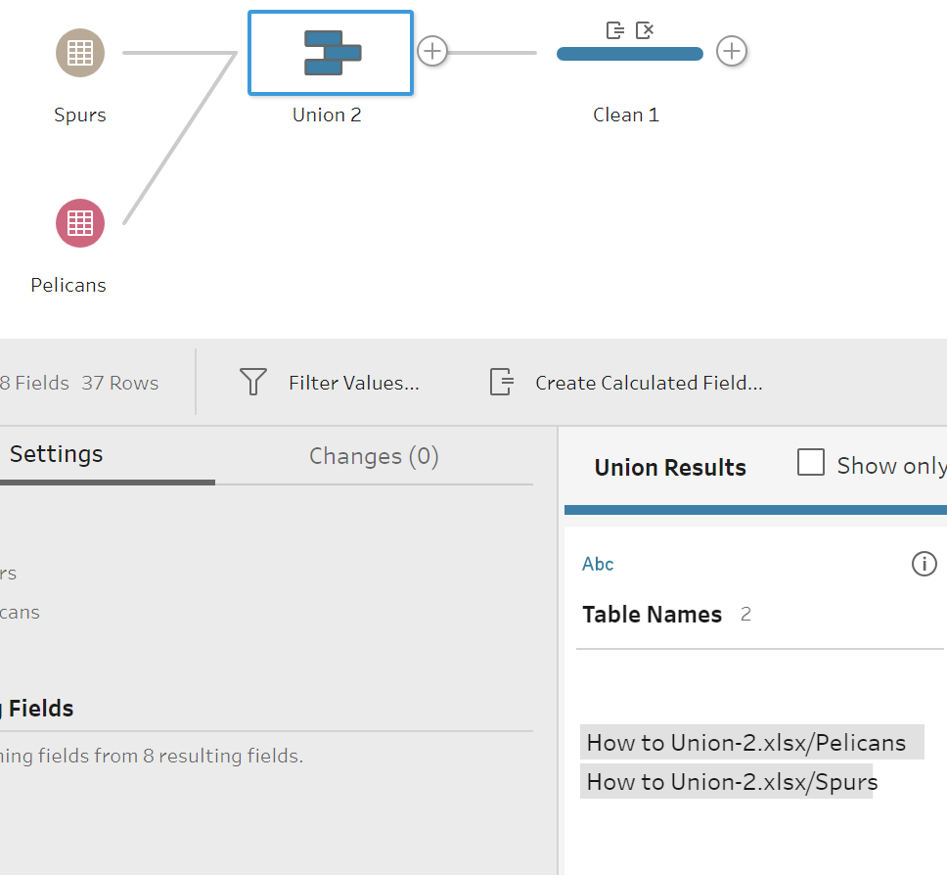Open Filter Values
This screenshot has width=947, height=875.
330,383
